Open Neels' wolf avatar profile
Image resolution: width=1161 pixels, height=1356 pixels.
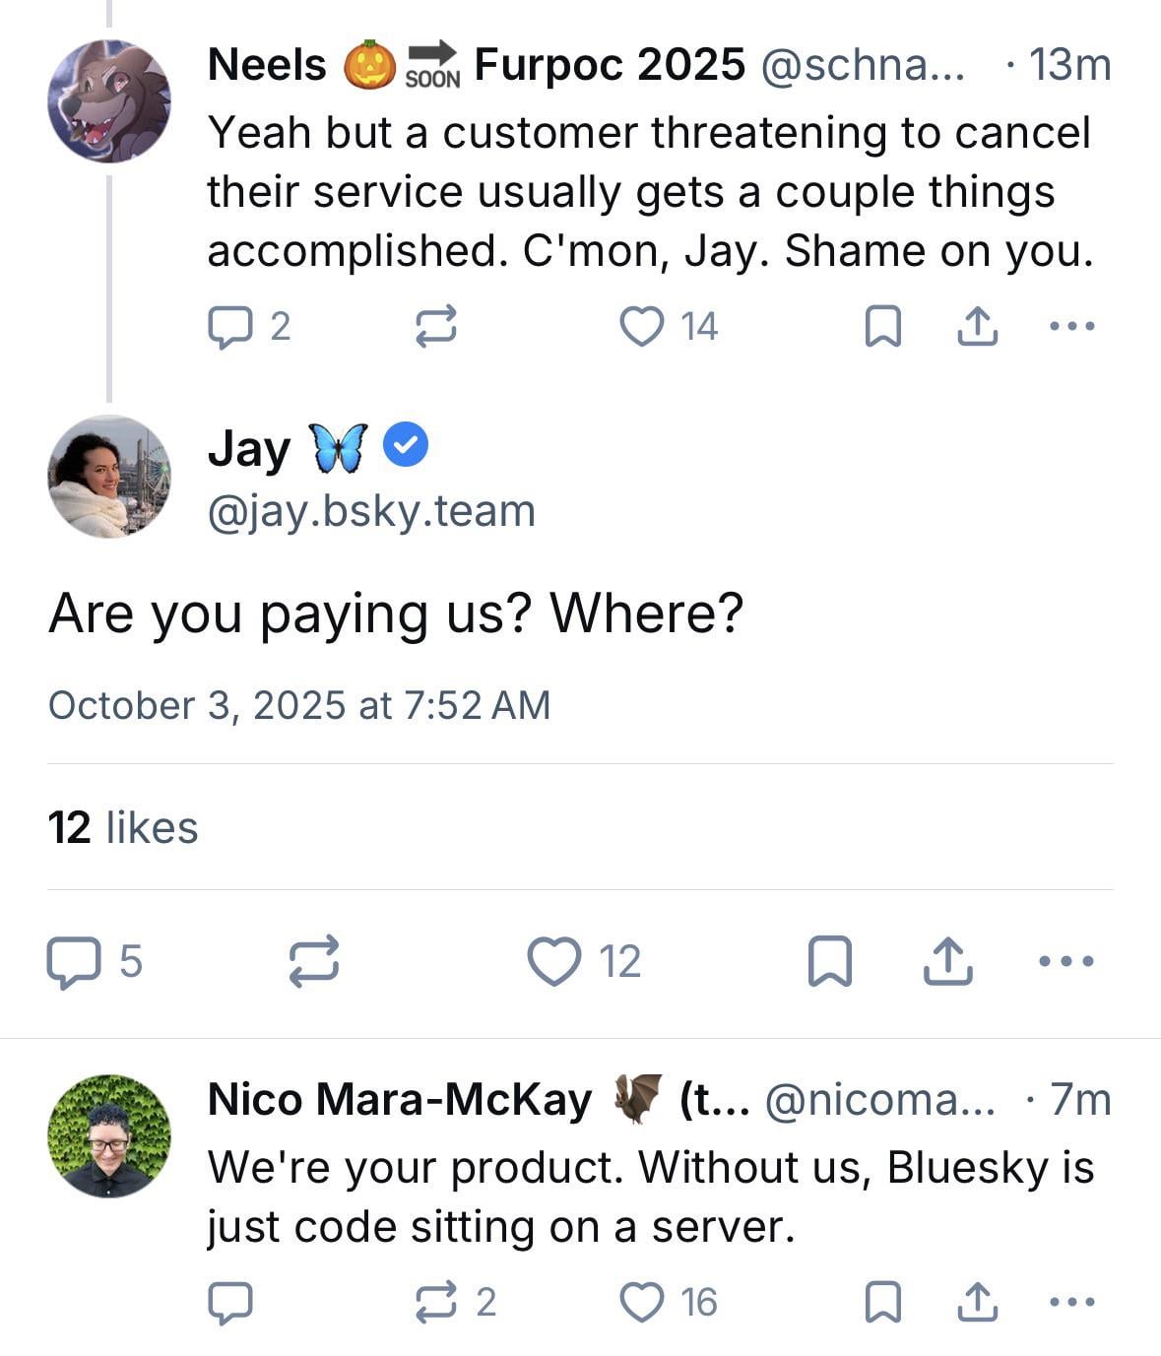coord(108,100)
